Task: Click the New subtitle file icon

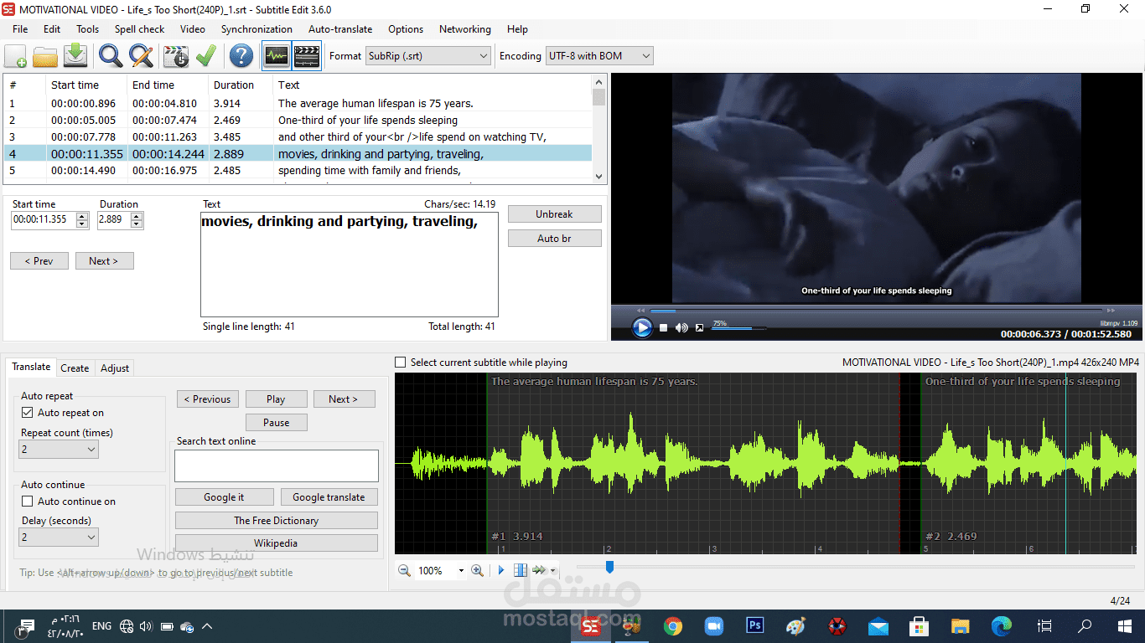Action: (16, 56)
